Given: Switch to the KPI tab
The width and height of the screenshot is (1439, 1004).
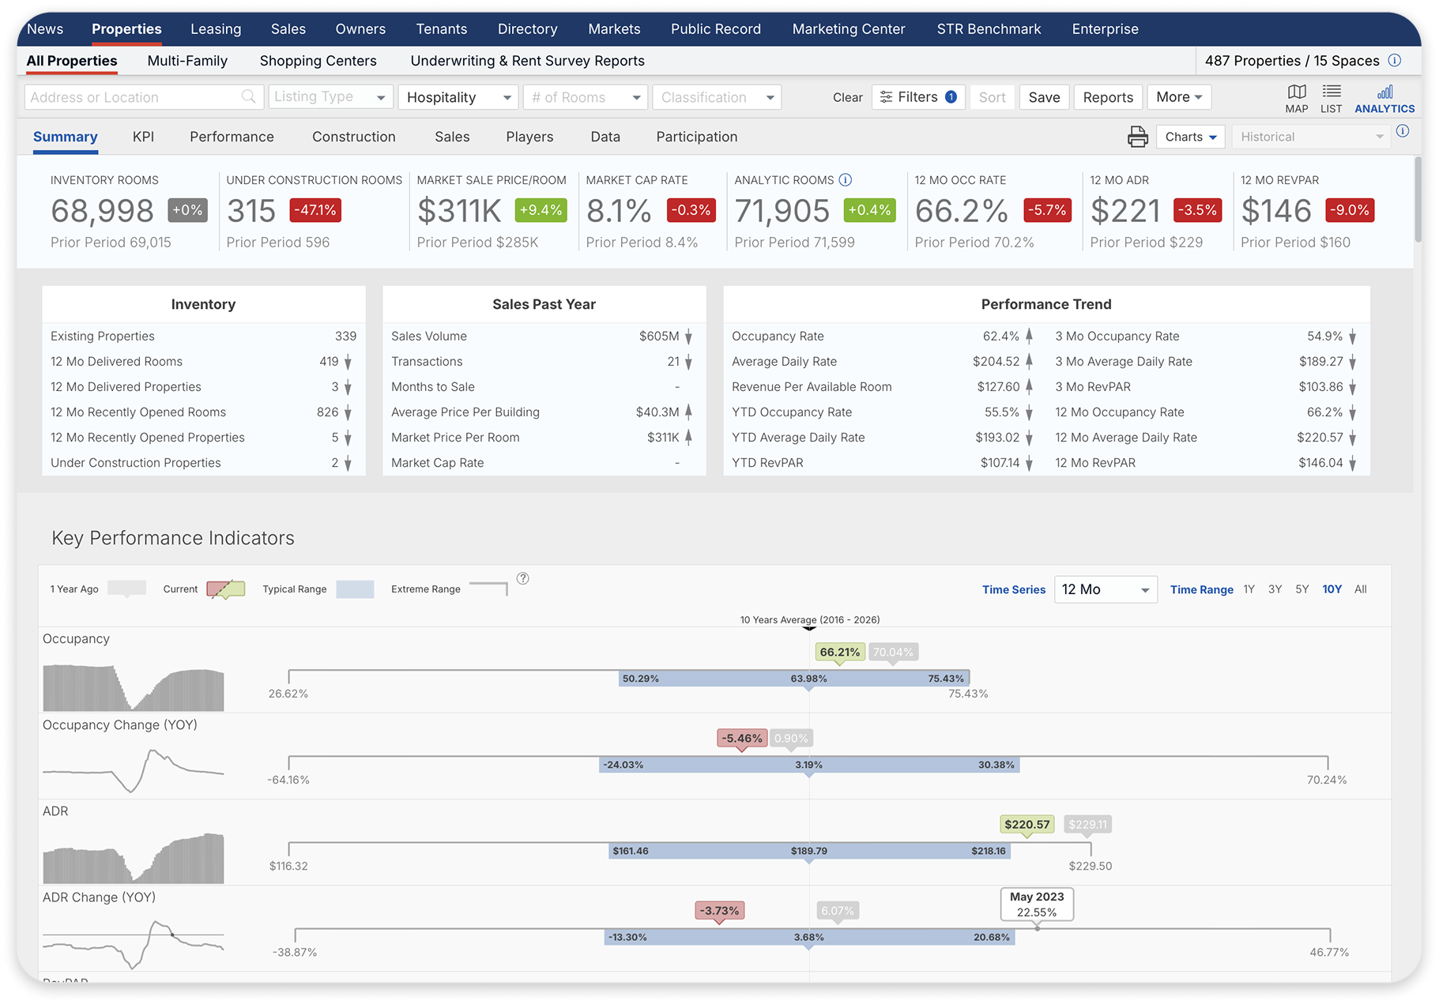Looking at the screenshot, I should pyautogui.click(x=143, y=136).
